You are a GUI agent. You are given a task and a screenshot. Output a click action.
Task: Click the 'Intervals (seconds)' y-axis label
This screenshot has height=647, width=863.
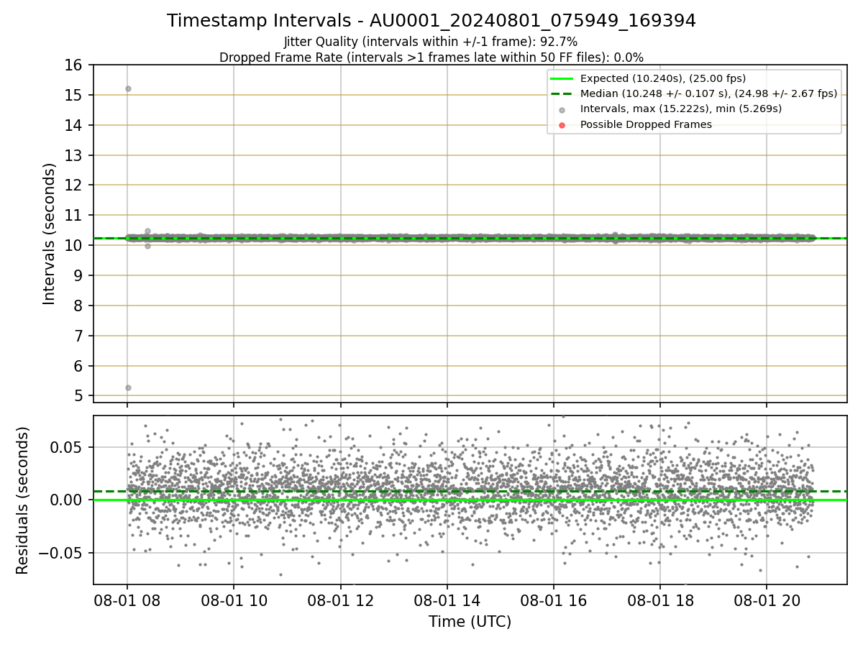[x=49, y=234]
